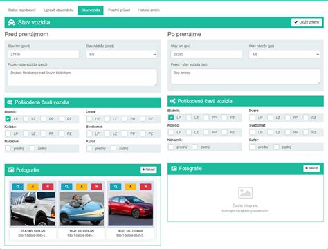Open Stav nádrže (pred) dropdown
The width and height of the screenshot is (328, 249).
pos(122,55)
